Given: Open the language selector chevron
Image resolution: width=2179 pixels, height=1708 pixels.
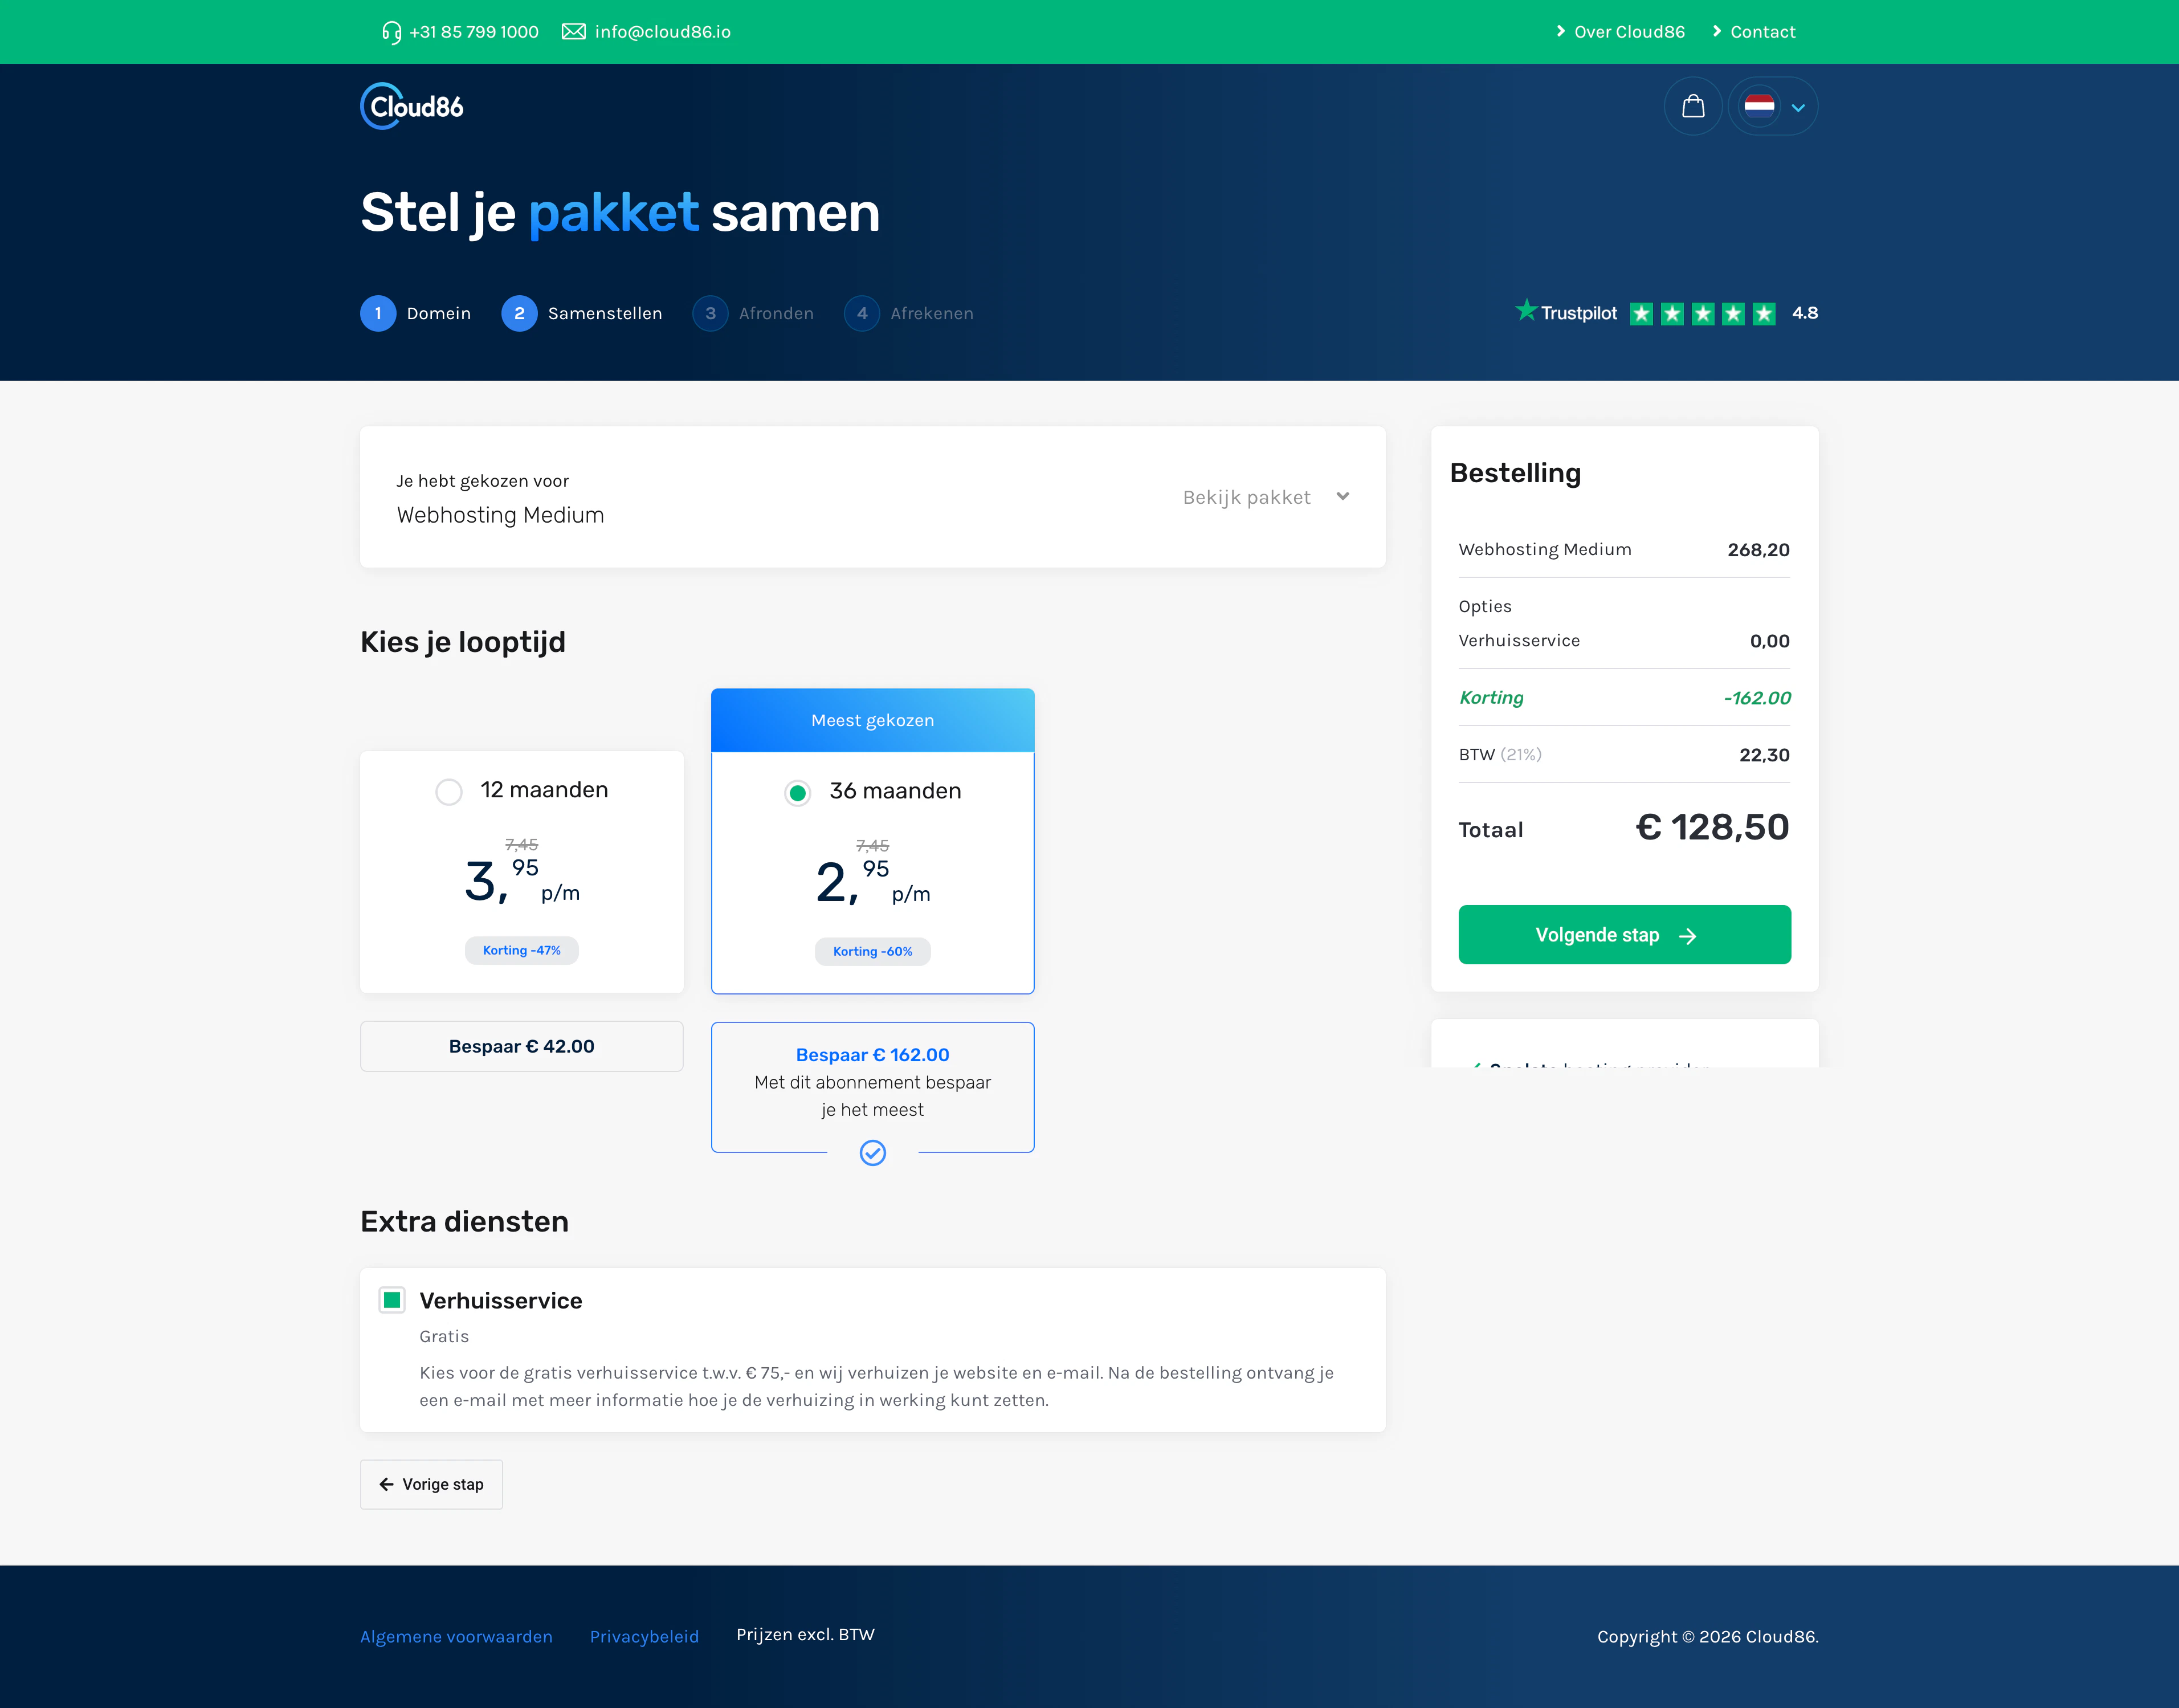Looking at the screenshot, I should pyautogui.click(x=1797, y=108).
